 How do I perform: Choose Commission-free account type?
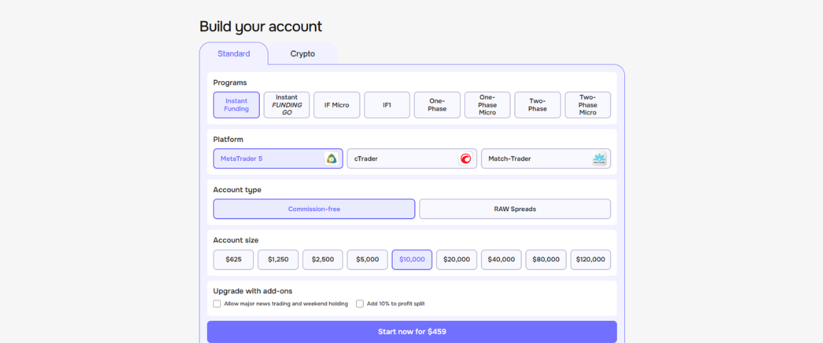(314, 209)
